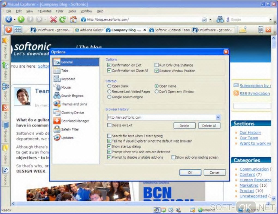
Task: Select Google search engine startup option
Action: (109, 97)
